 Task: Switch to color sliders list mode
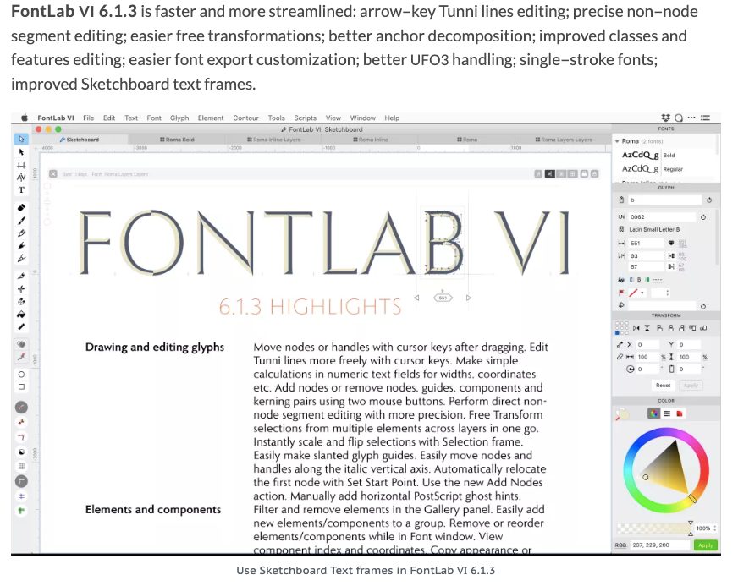(667, 413)
